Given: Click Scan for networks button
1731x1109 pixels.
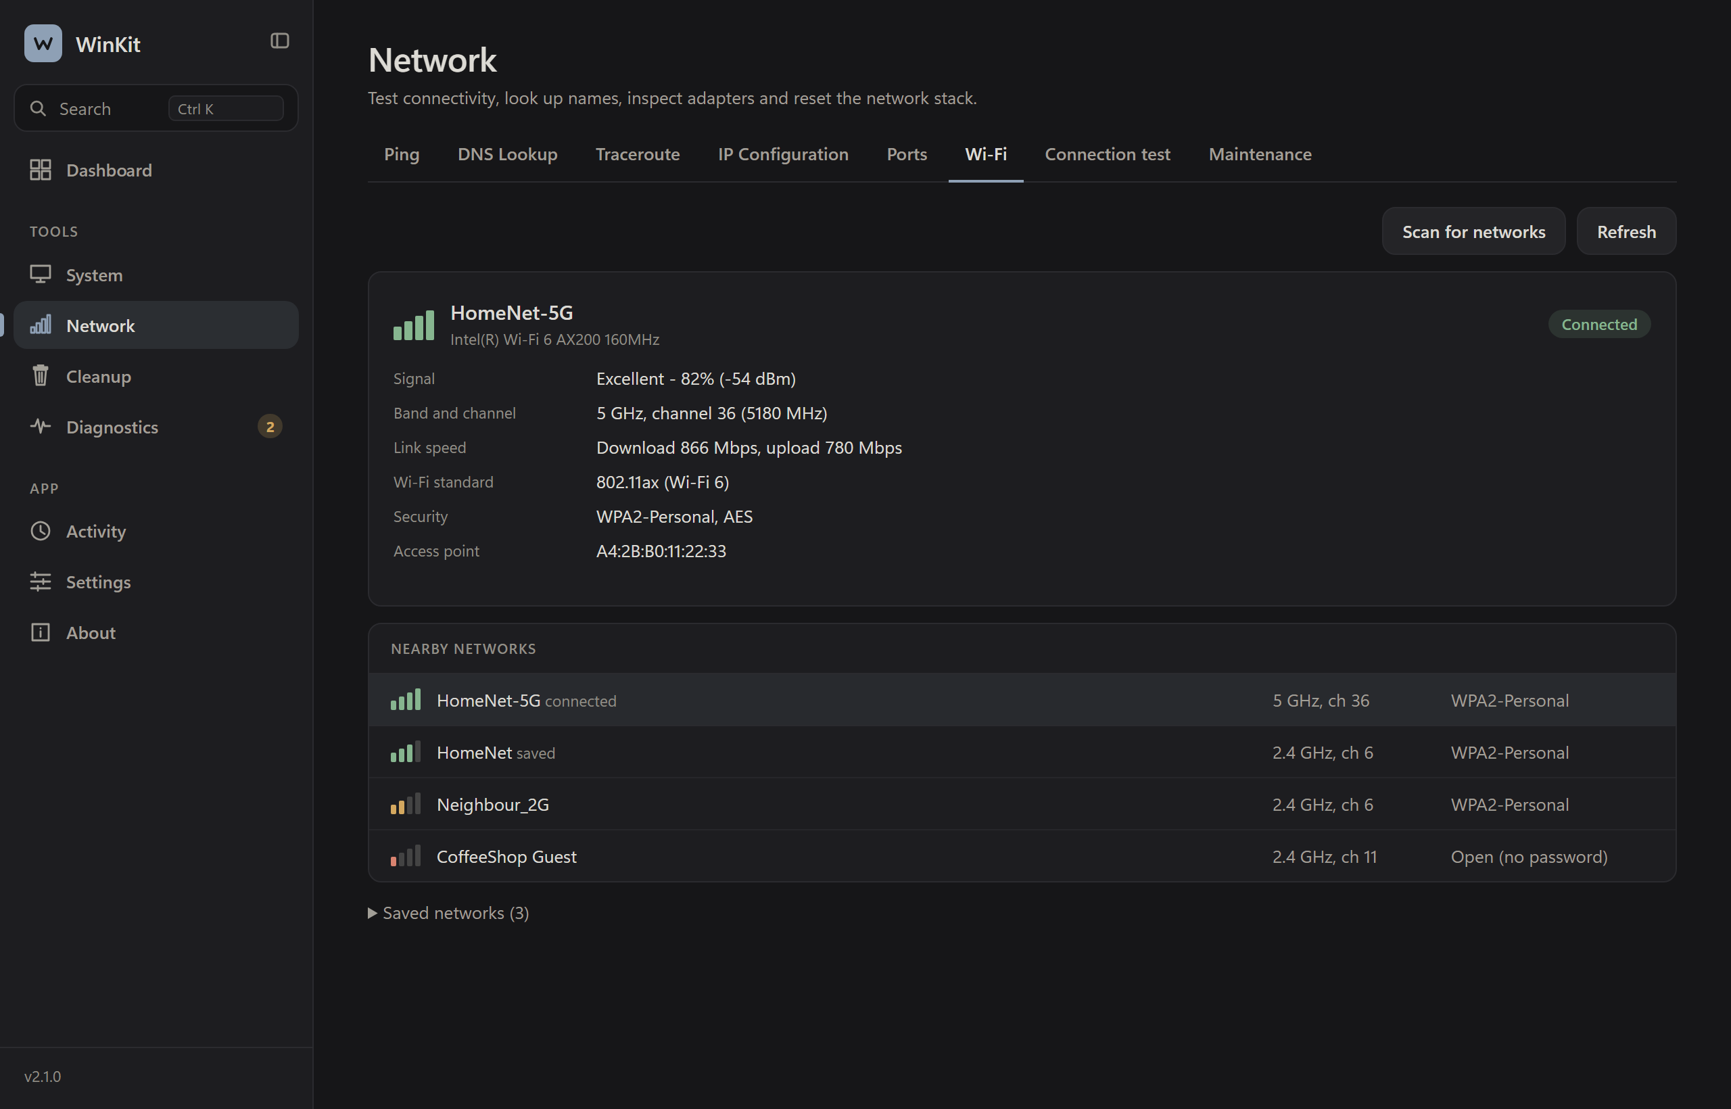Looking at the screenshot, I should click(1473, 231).
